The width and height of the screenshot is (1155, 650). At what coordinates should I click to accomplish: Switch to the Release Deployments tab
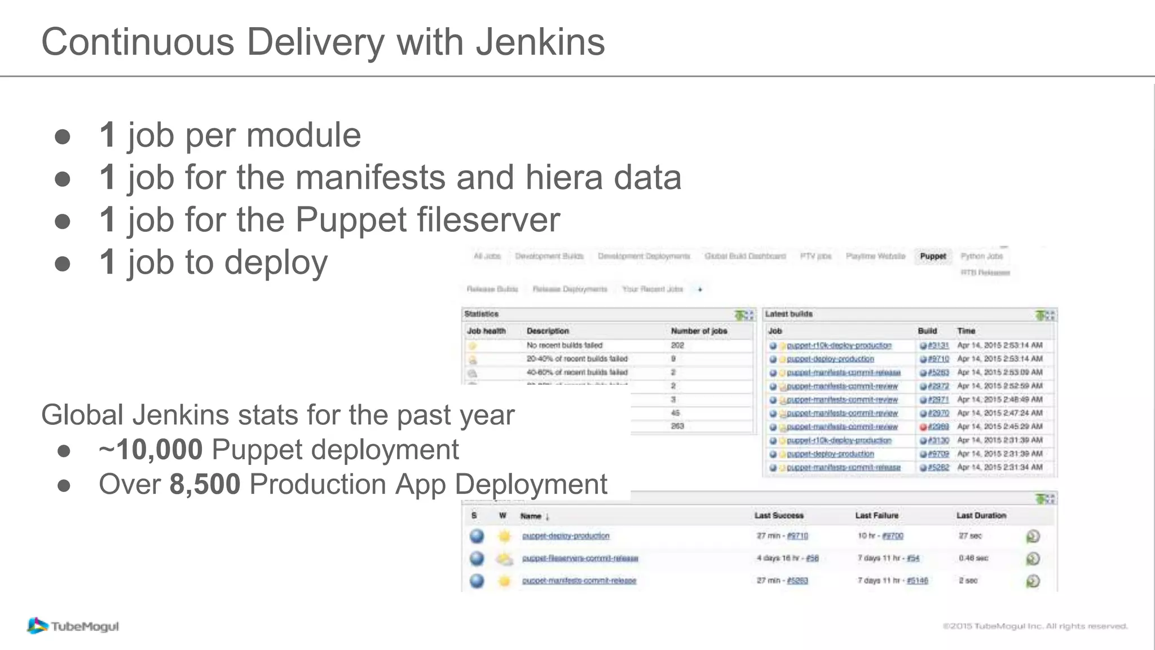570,289
